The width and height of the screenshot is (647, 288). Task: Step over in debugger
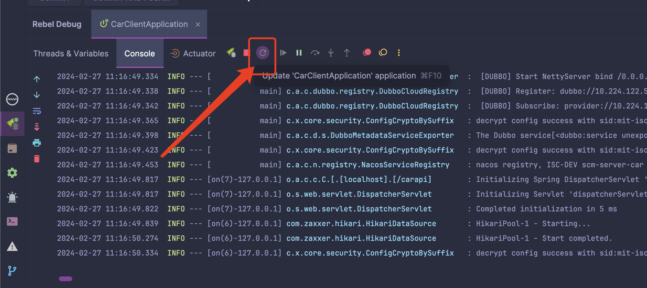(x=315, y=53)
